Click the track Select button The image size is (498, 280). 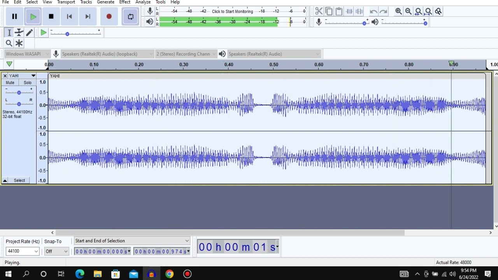(x=19, y=180)
